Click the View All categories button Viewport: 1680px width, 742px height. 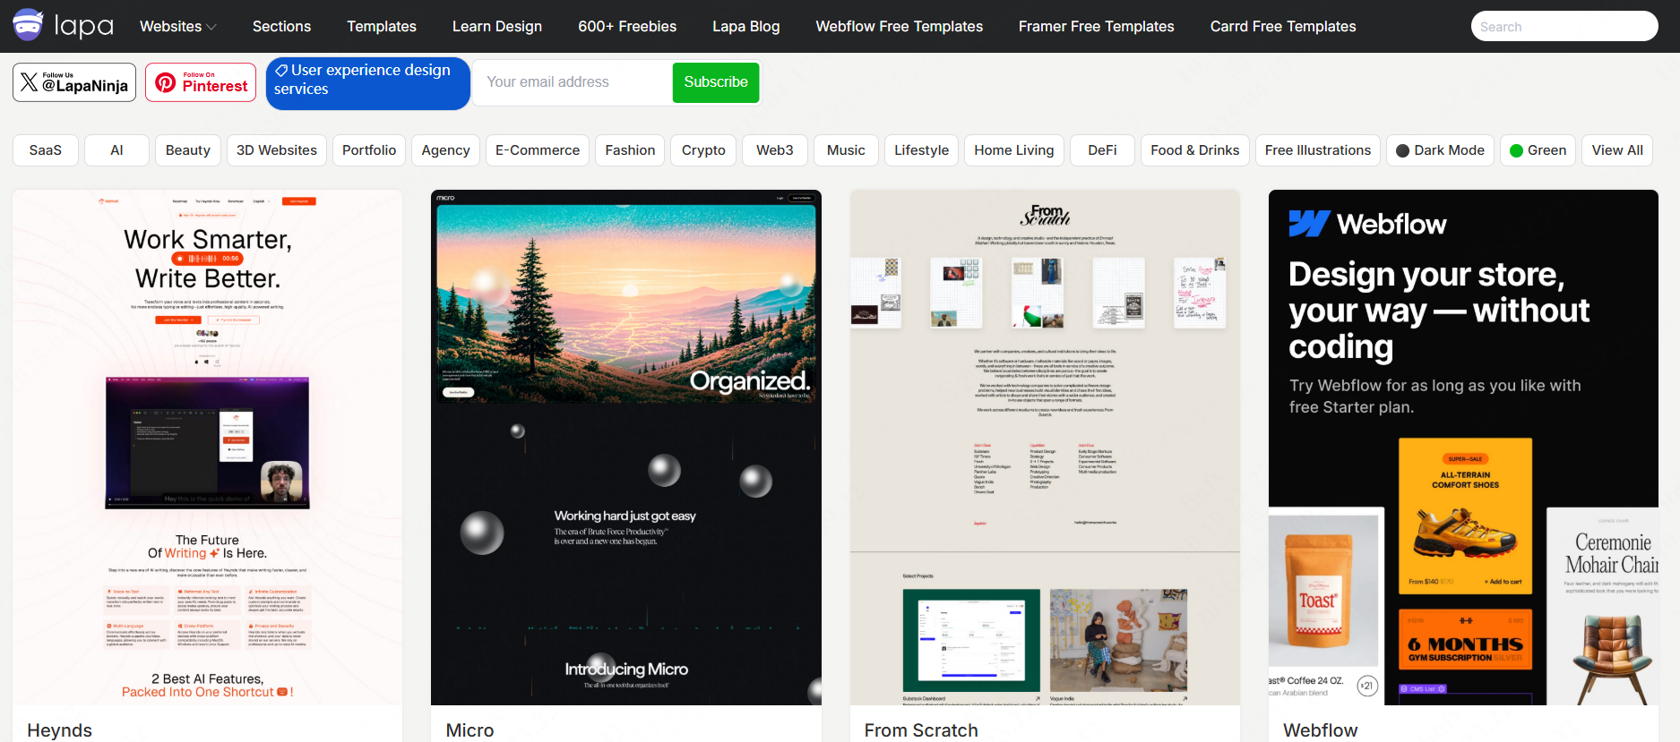point(1617,150)
